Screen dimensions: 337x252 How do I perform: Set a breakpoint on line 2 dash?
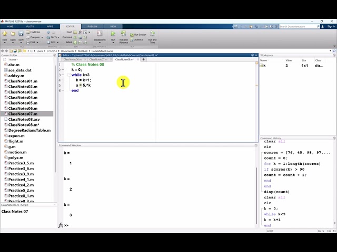[63, 70]
